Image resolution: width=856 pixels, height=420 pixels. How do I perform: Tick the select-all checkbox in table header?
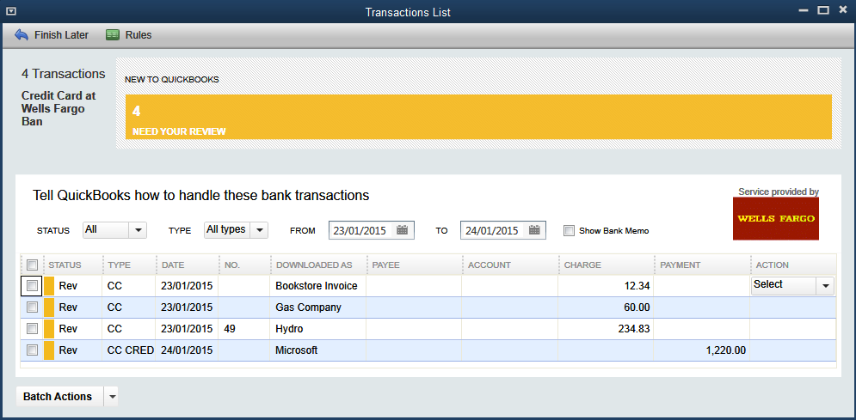32,265
